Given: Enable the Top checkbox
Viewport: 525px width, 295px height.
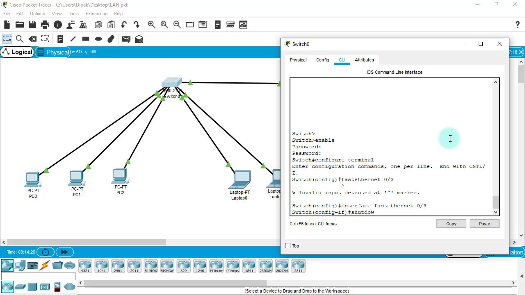Looking at the screenshot, I should pyautogui.click(x=288, y=246).
